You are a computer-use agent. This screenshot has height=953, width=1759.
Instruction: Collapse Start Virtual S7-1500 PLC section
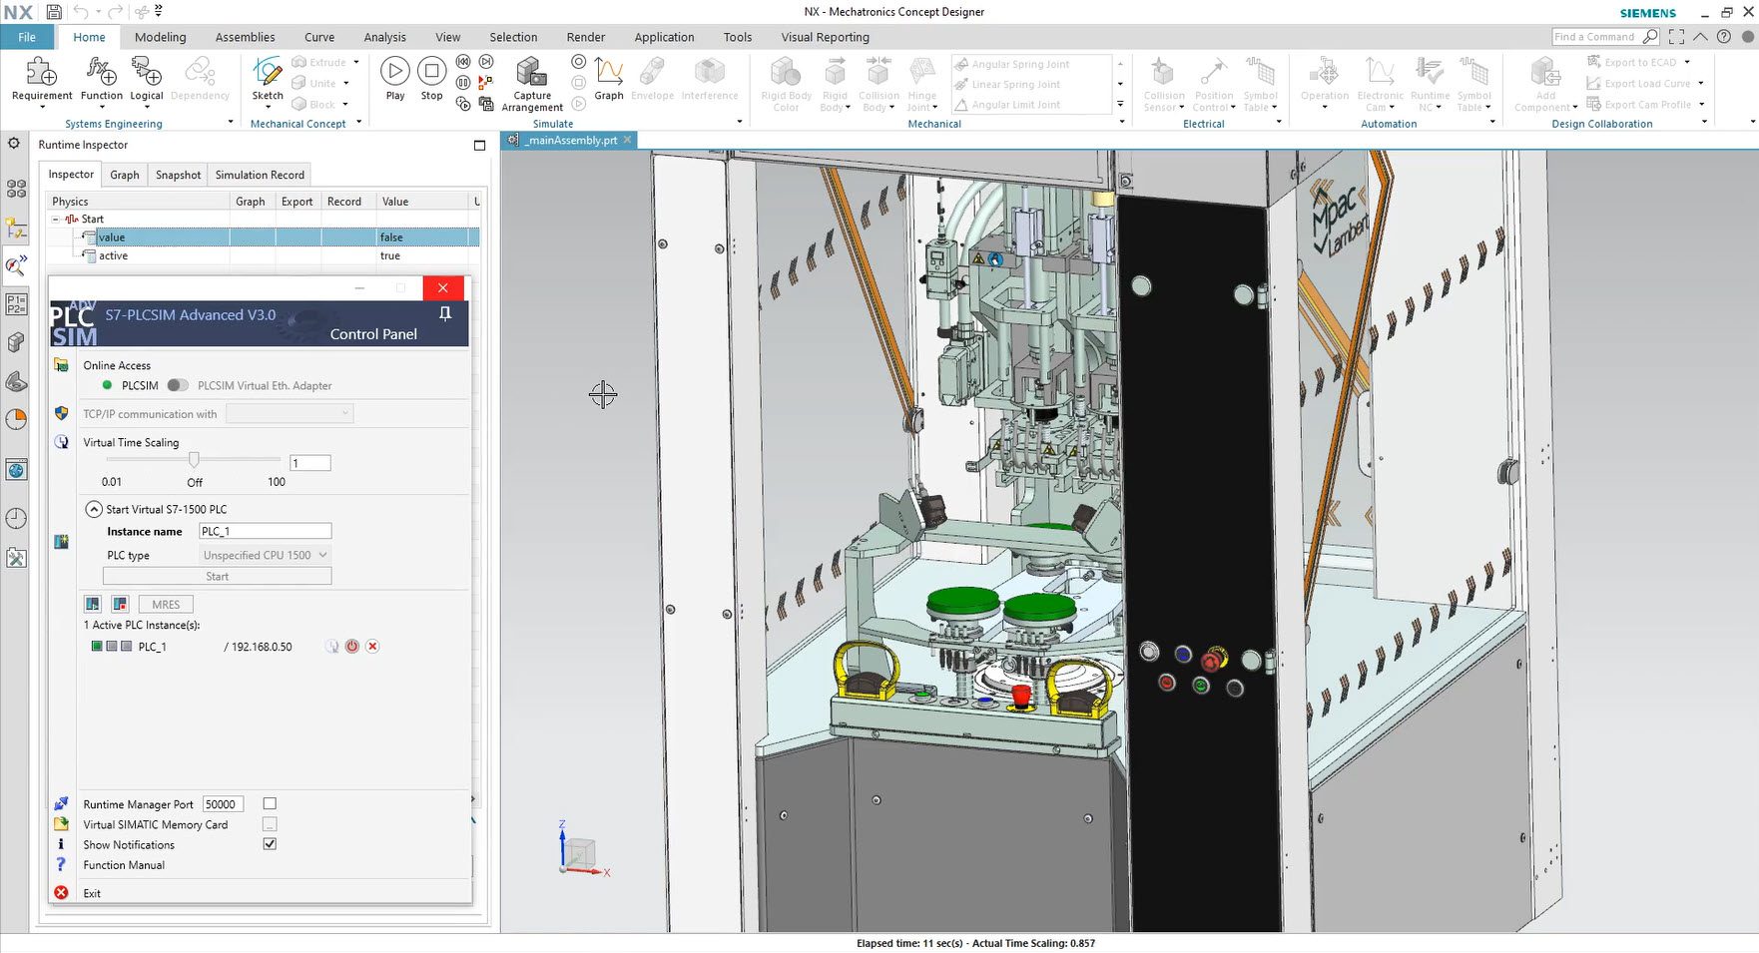[93, 509]
